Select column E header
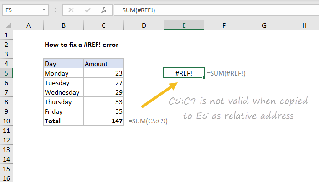319x182 pixels. coord(184,26)
